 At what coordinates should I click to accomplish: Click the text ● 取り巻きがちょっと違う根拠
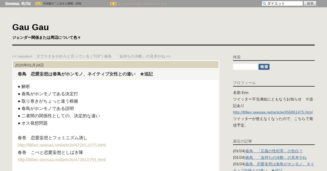48,101
